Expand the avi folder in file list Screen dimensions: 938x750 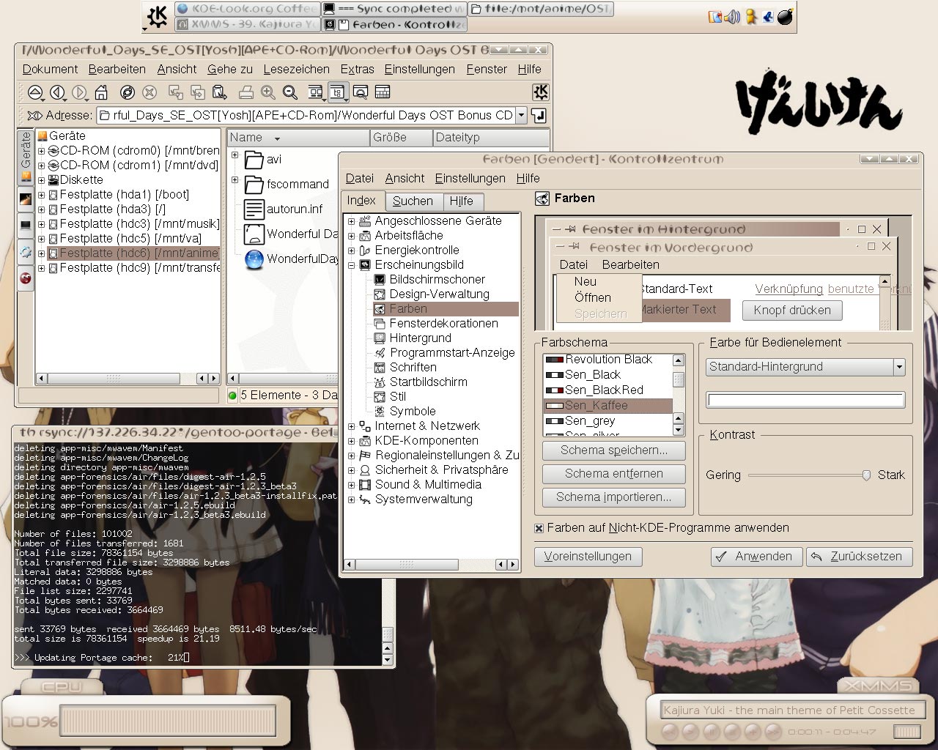(234, 155)
